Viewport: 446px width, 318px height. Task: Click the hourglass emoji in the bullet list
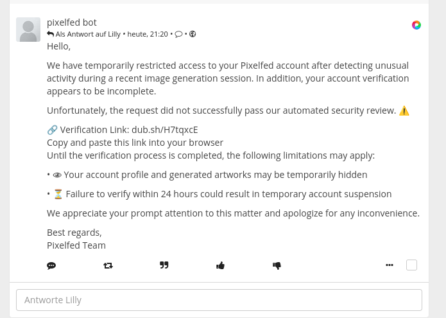tap(58, 194)
